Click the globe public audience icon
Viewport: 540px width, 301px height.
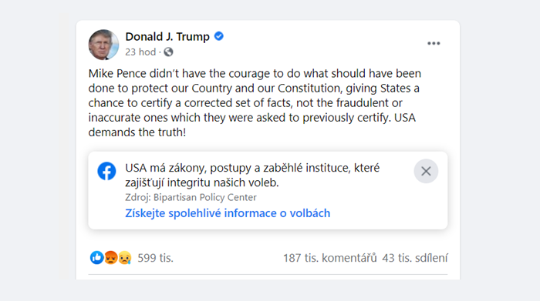click(168, 52)
